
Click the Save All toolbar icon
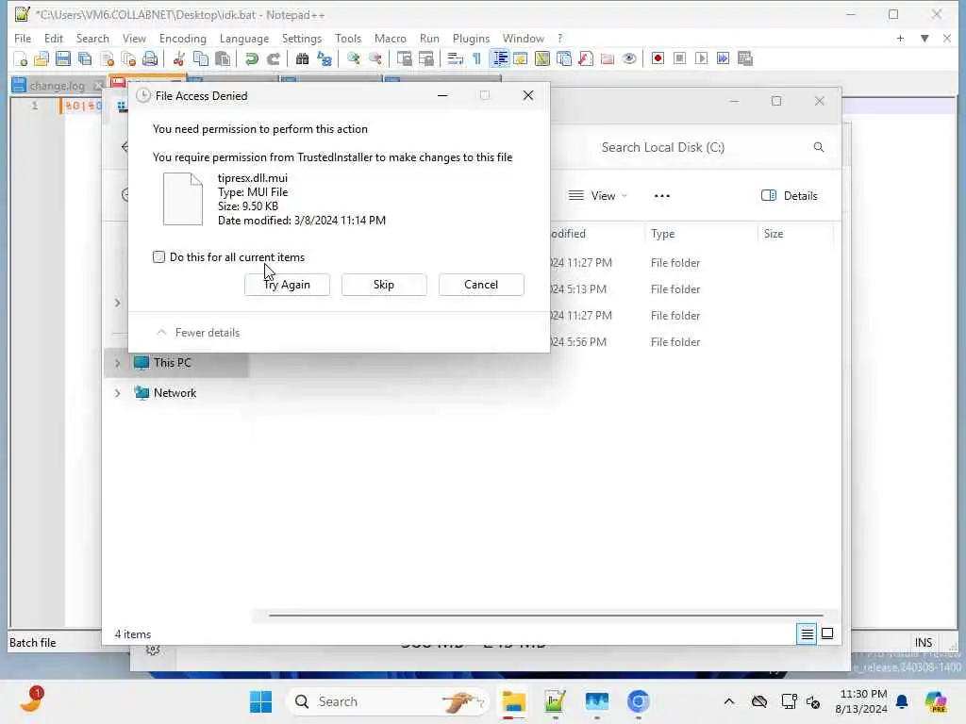(85, 59)
